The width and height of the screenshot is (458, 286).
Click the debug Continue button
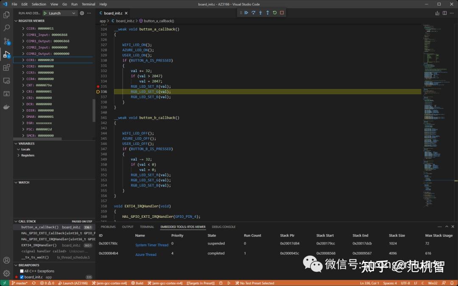pos(246,13)
